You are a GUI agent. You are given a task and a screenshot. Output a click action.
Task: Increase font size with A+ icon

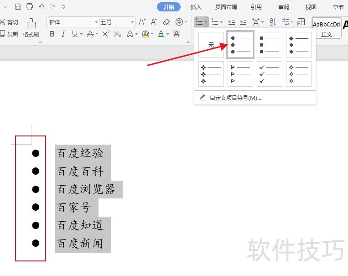click(x=142, y=22)
